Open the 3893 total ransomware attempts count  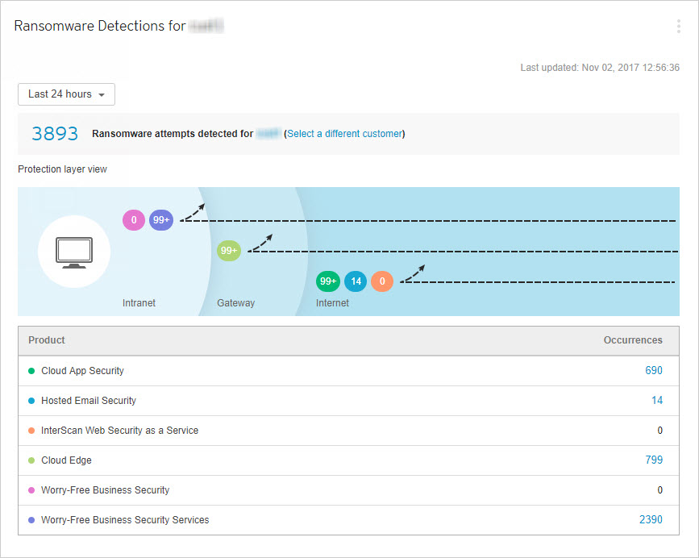point(55,134)
